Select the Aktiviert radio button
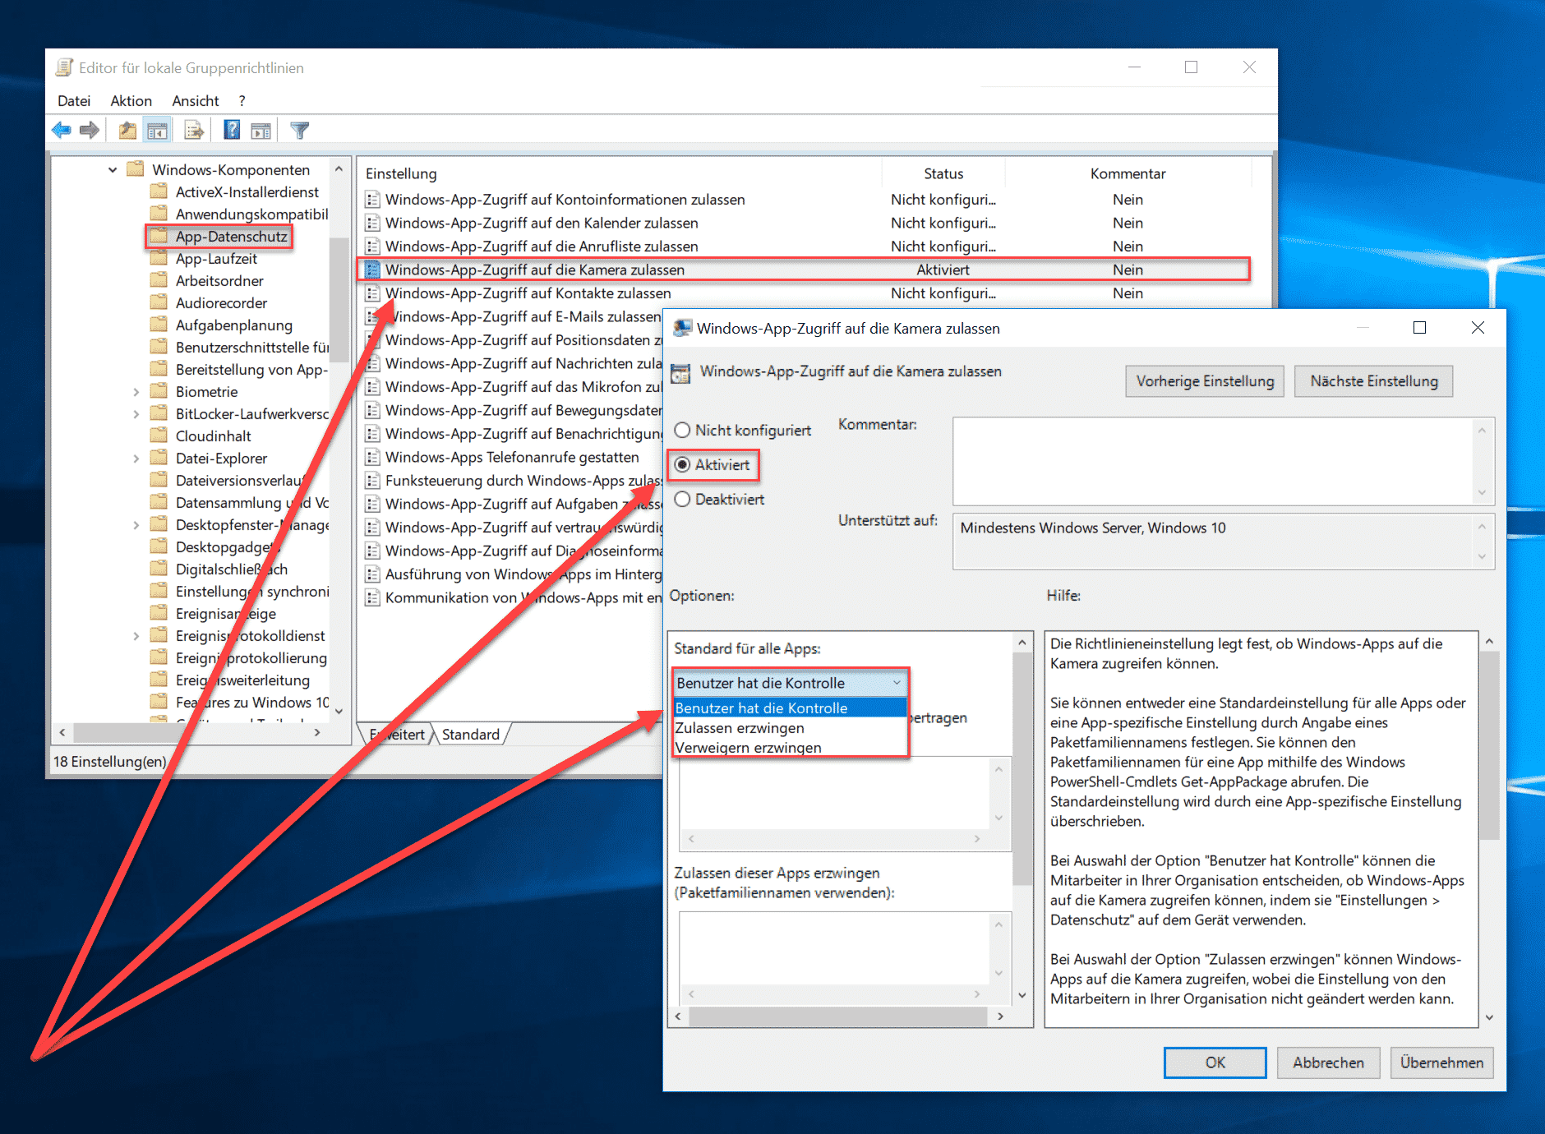Screen dimensions: 1545x1134 [x=682, y=464]
